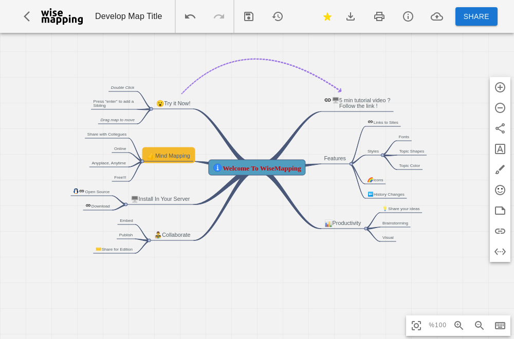Select the History Changes node
The height and width of the screenshot is (339, 514).
point(386,194)
